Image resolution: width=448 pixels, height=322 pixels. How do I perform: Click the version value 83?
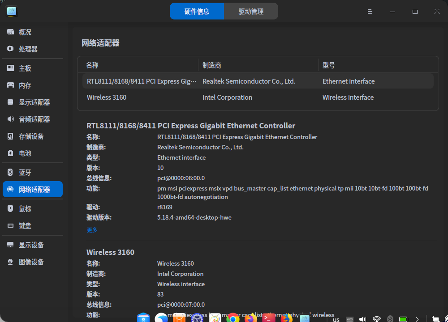pyautogui.click(x=160, y=294)
